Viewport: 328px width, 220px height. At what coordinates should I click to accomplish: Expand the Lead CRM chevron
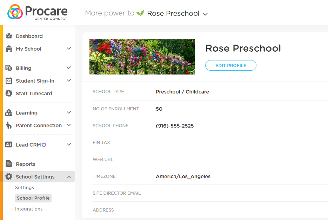pos(69,144)
